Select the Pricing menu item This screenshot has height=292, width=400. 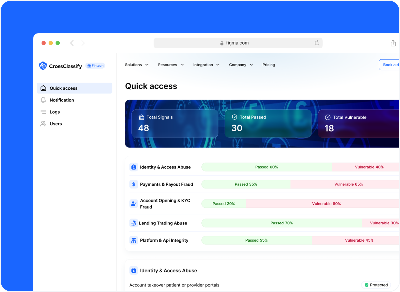(x=269, y=65)
